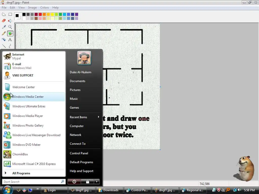Viewport: 259px width, 194px height.
Task: Show hidden Quick Launch icons chevron
Action: [x=37, y=189]
